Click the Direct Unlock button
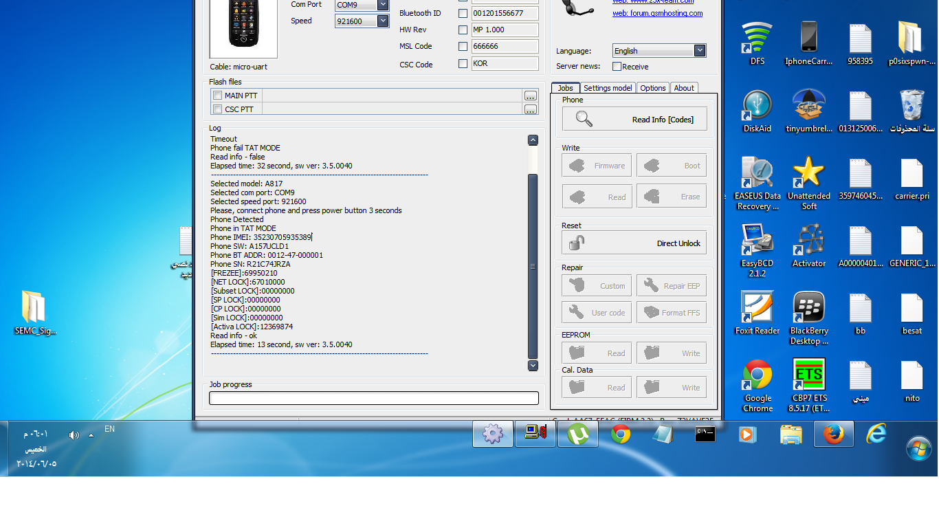The width and height of the screenshot is (939, 528). coord(634,243)
